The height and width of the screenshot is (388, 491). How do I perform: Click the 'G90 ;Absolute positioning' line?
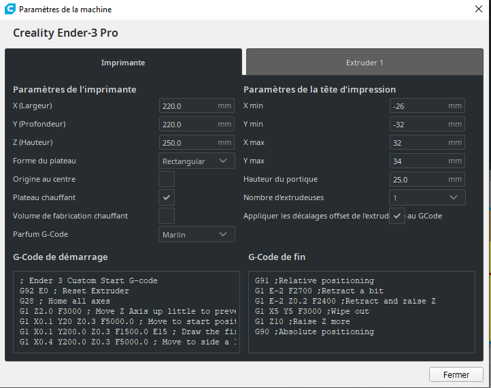click(x=314, y=332)
